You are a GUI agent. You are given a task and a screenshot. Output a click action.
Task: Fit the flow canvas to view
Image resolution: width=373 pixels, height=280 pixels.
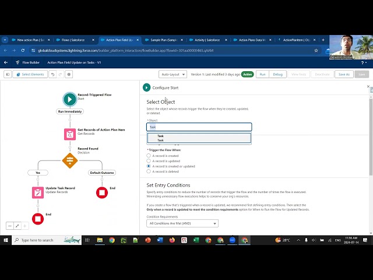tap(17, 226)
